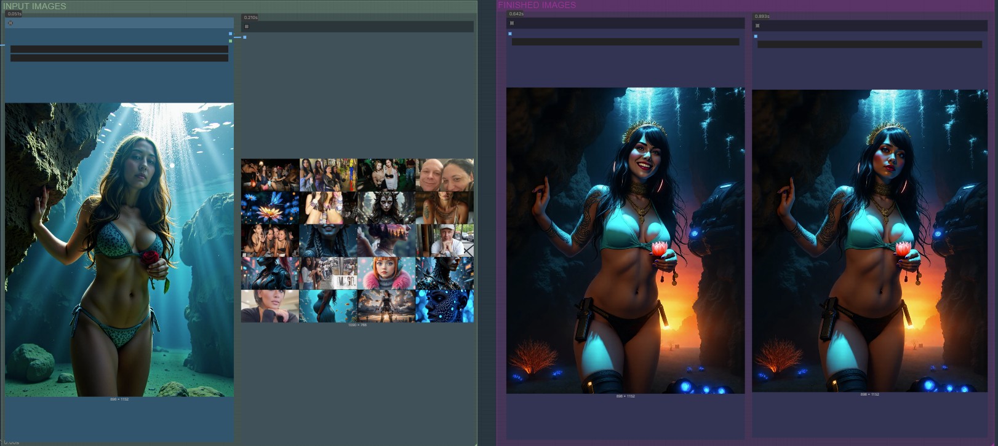Screen dimensions: 998x446
Task: Select the FINISHED IMAGES group title
Action: (x=537, y=5)
